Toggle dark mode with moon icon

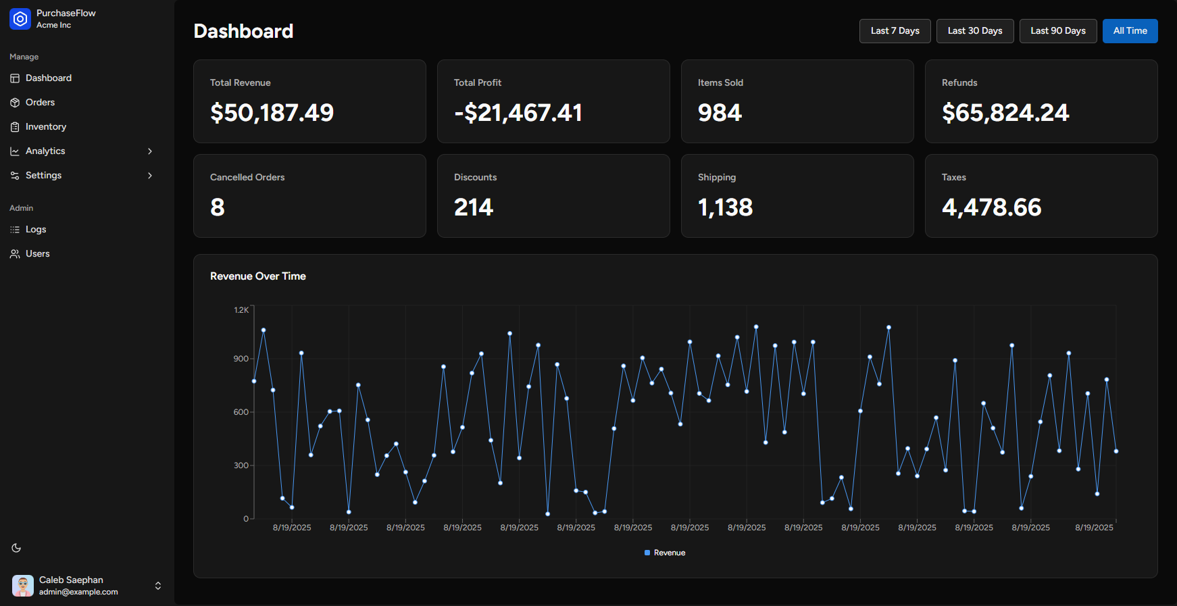pos(16,548)
